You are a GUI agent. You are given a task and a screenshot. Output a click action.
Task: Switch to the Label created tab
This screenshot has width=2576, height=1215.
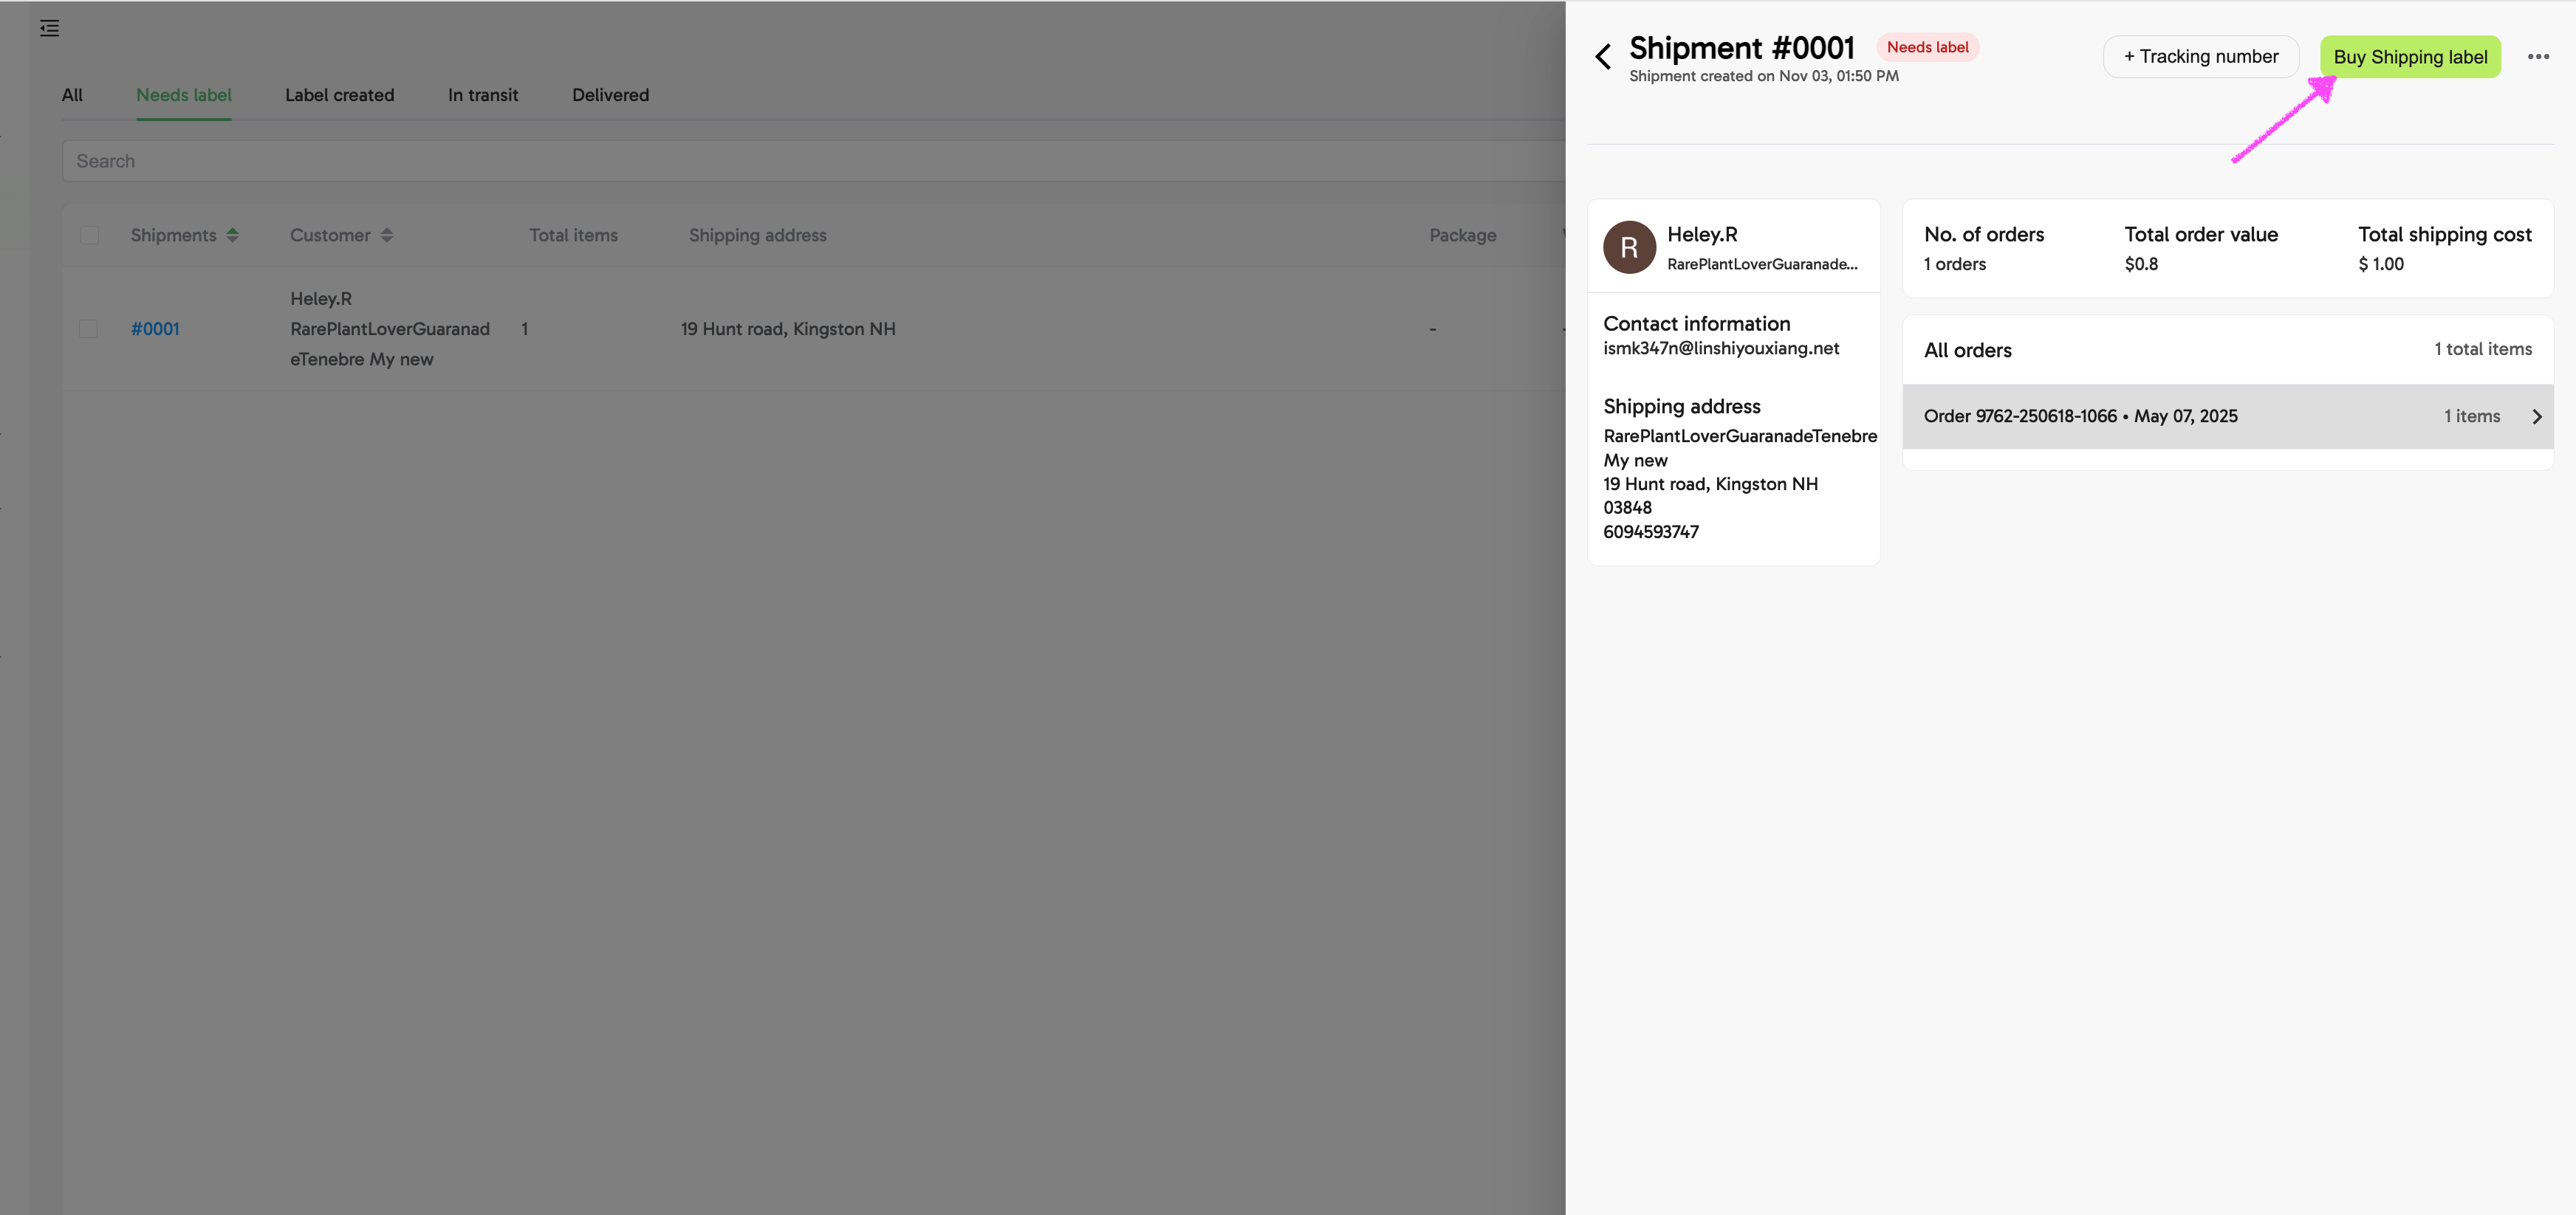tap(339, 95)
